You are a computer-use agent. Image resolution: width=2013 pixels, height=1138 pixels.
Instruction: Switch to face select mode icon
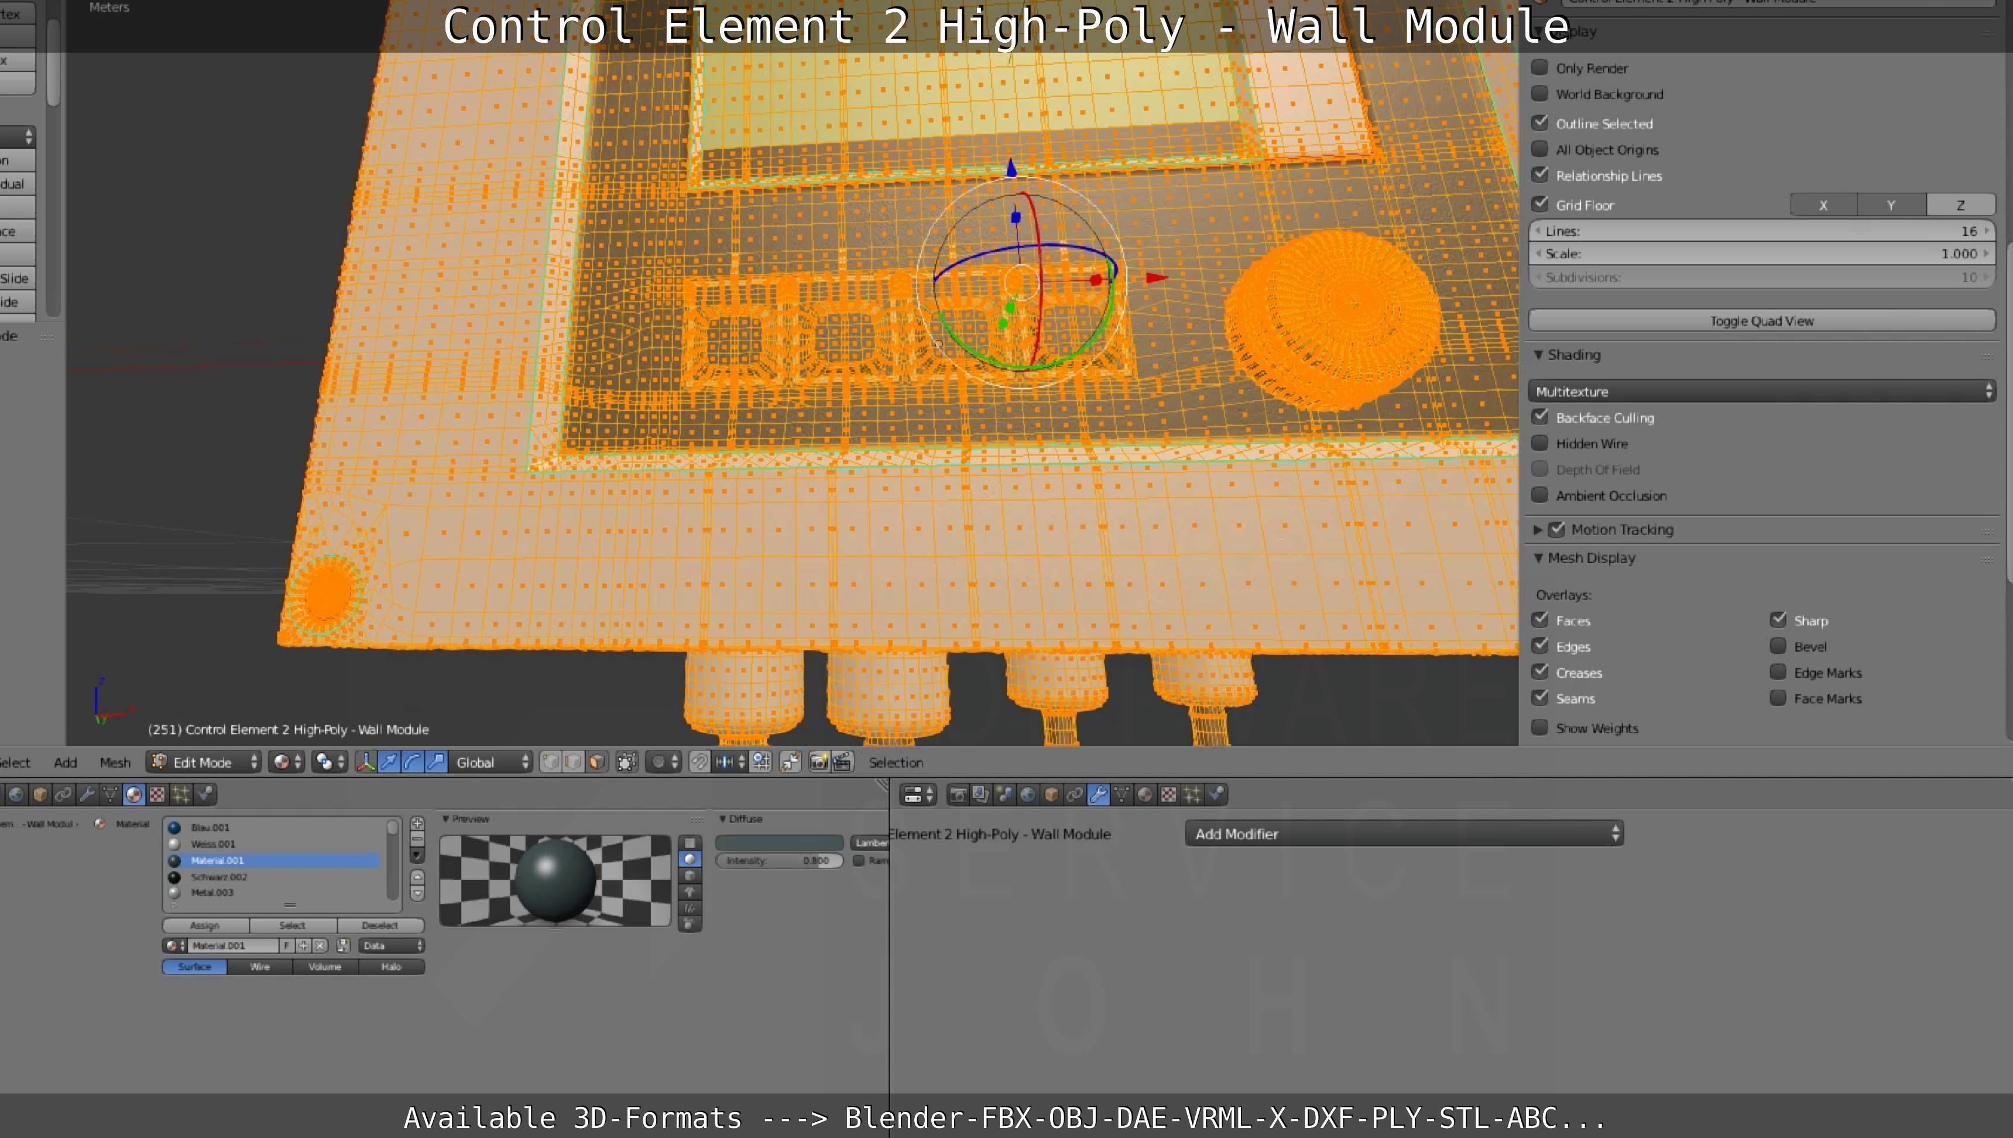tap(596, 762)
